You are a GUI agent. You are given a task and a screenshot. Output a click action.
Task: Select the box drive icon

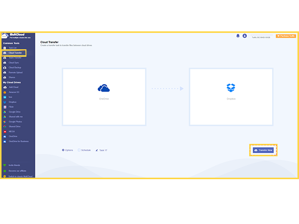[5, 97]
